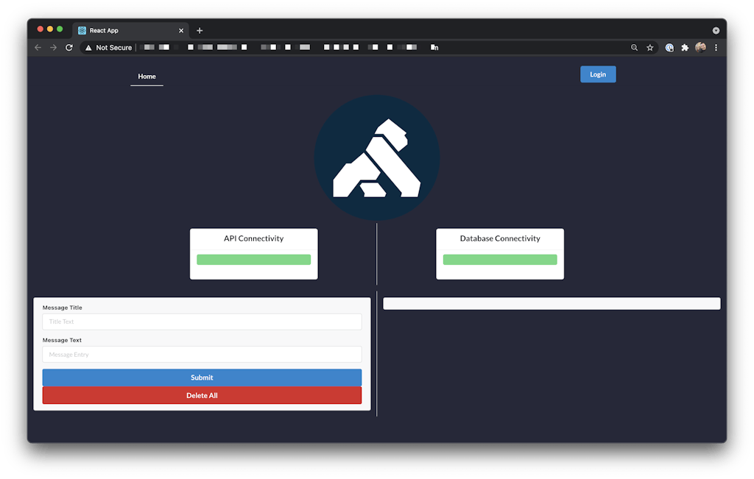The height and width of the screenshot is (479, 754).
Task: Select the Home navigation item
Action: 147,77
